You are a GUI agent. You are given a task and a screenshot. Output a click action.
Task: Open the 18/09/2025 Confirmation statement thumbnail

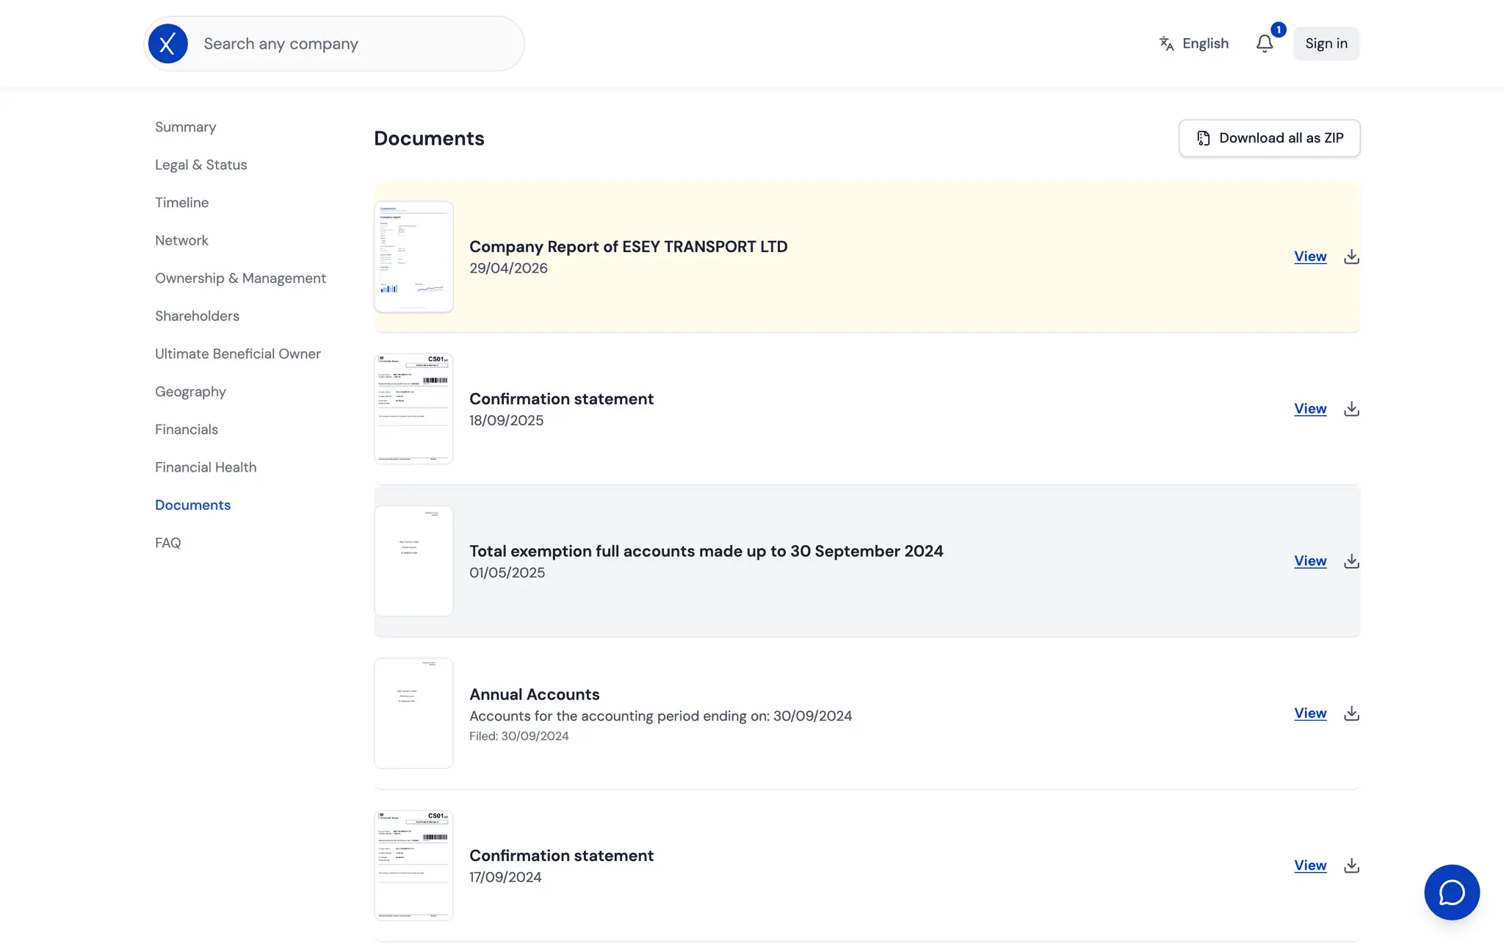(413, 408)
